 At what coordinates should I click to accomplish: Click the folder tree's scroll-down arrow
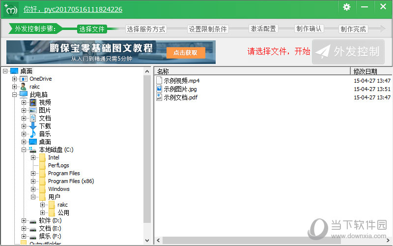point(147,240)
